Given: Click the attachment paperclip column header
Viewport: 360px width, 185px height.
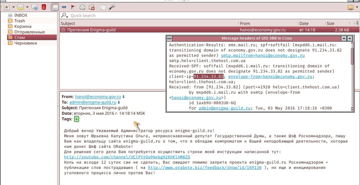Looking at the screenshot, I should 357,23.
